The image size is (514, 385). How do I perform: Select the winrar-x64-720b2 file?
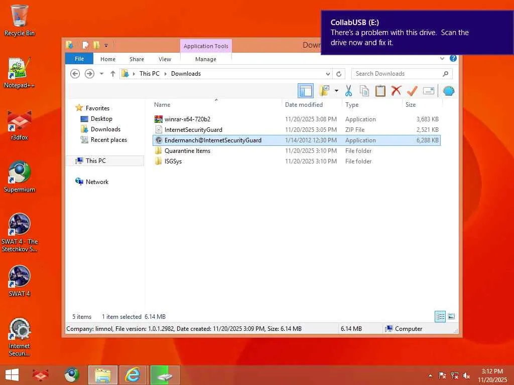[296, 119]
